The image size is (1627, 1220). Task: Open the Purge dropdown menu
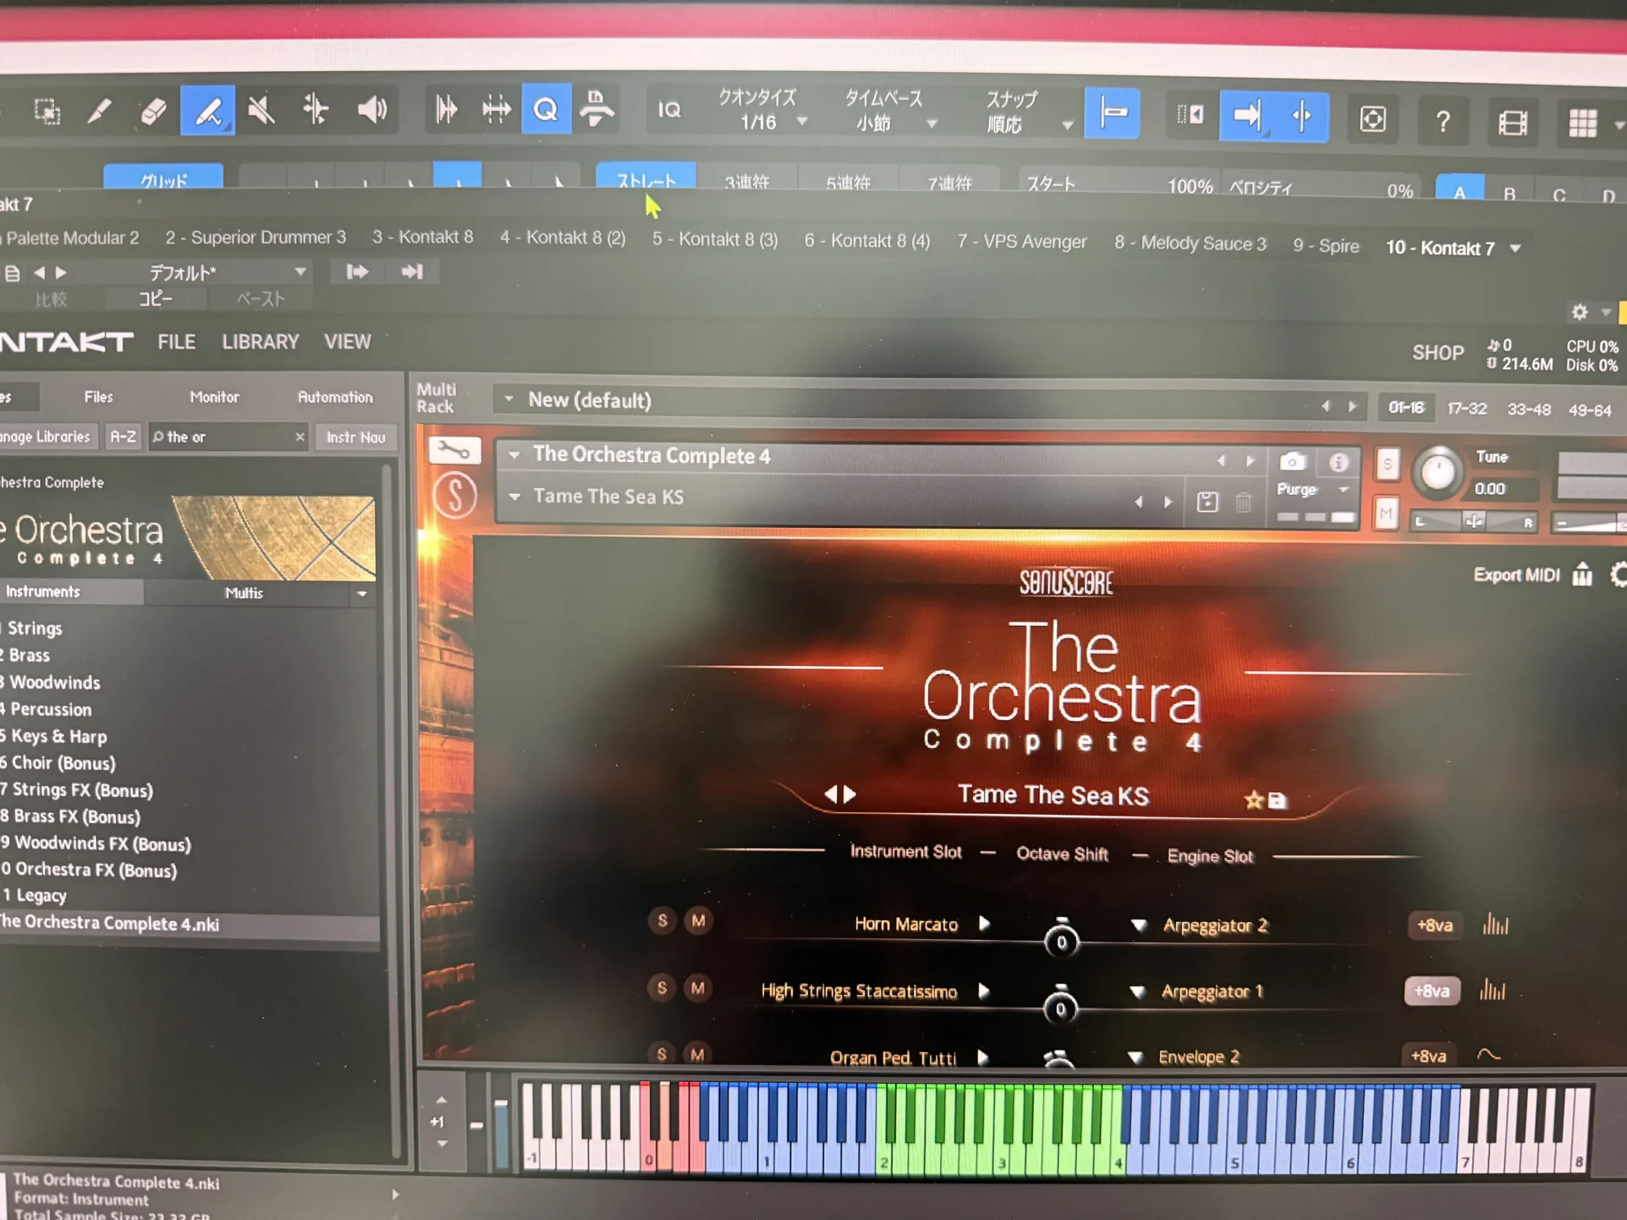click(x=1344, y=490)
